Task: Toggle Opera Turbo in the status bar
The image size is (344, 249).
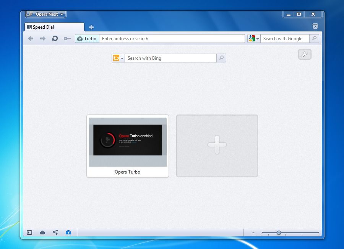Action: (69, 232)
